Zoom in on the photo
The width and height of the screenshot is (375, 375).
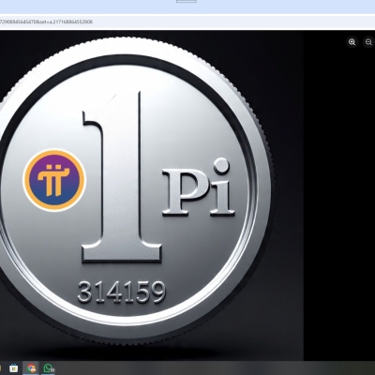pyautogui.click(x=352, y=42)
